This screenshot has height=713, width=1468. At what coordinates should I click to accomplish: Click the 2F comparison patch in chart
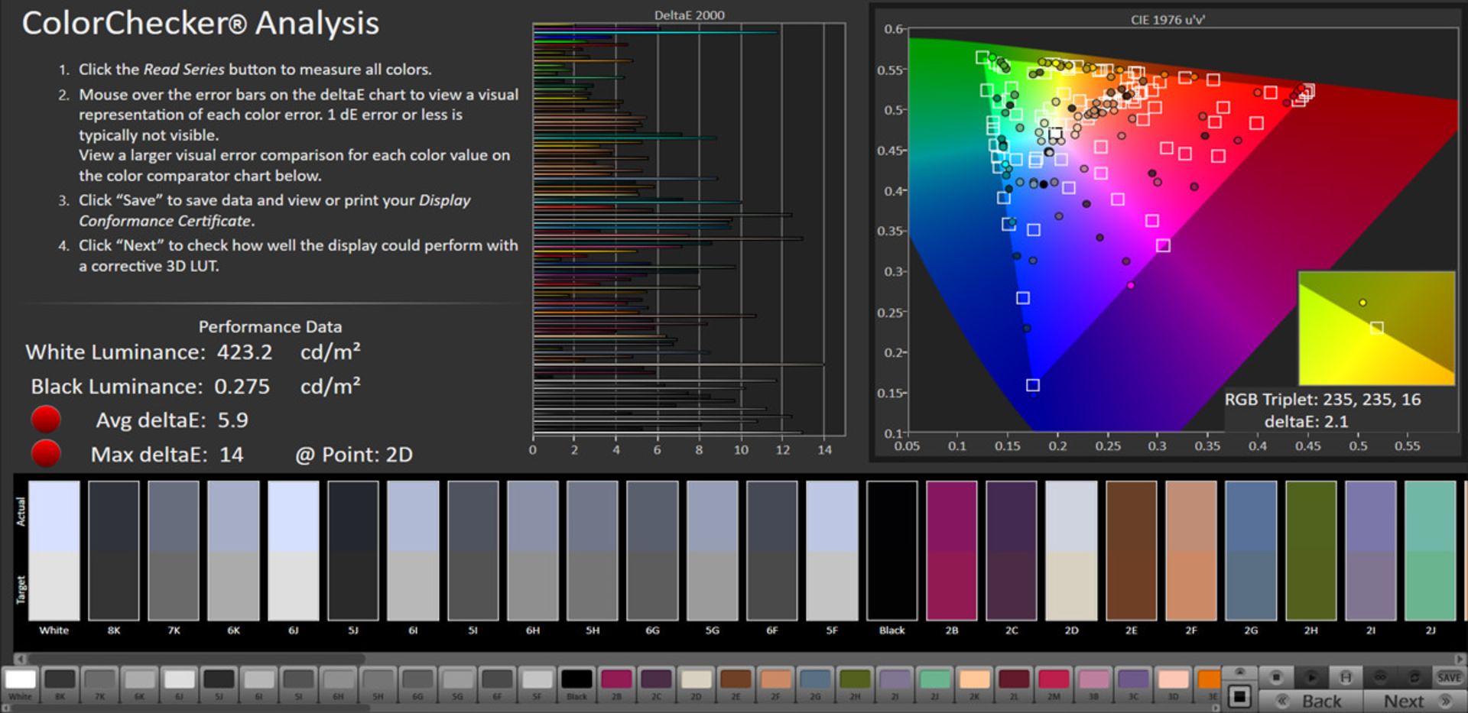click(x=1190, y=550)
